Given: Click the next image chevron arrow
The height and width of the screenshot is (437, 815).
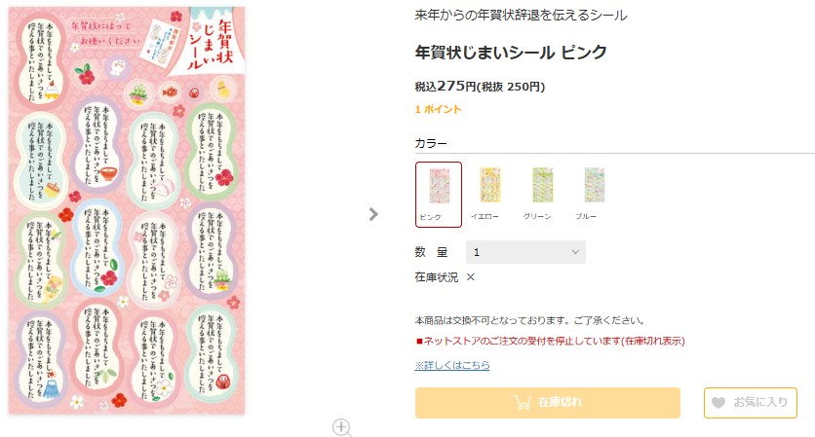Looking at the screenshot, I should 373,214.
